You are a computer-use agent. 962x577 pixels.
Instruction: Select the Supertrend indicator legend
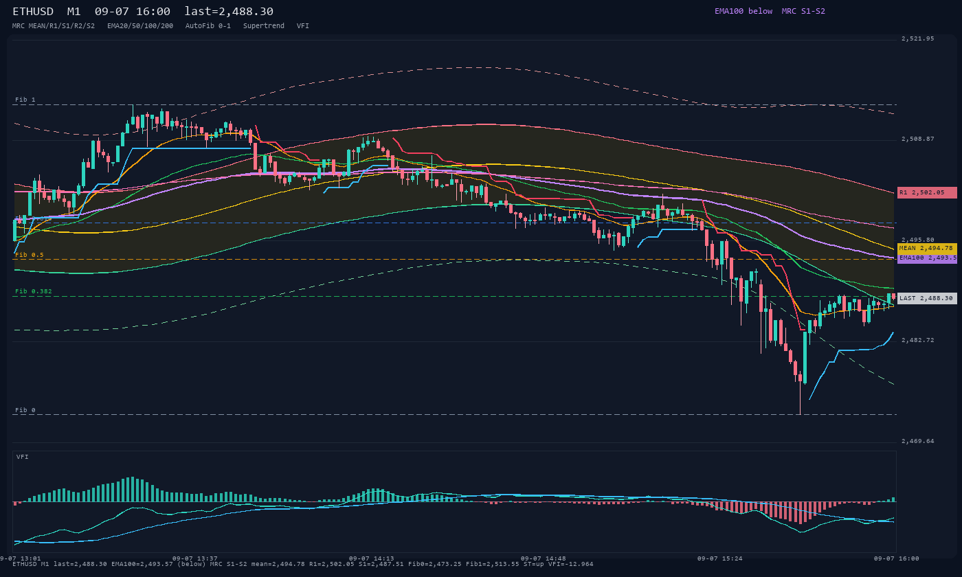264,26
